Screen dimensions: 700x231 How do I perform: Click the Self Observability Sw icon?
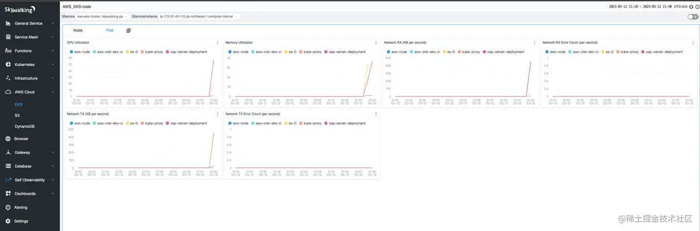point(8,180)
